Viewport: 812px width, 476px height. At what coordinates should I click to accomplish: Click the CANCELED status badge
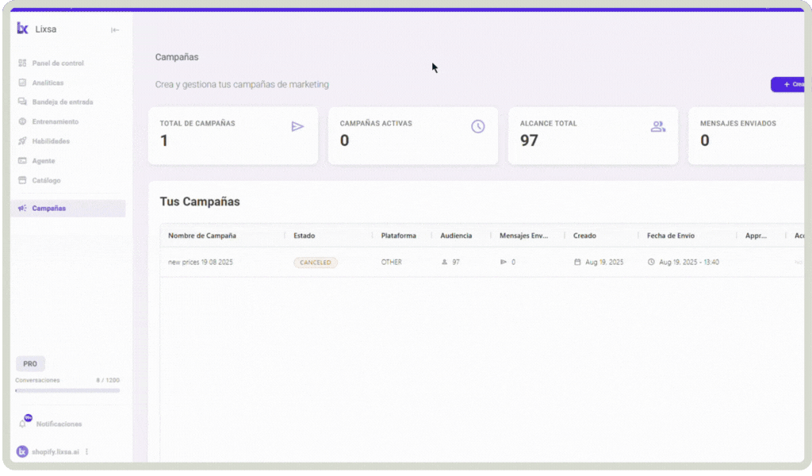coord(316,262)
